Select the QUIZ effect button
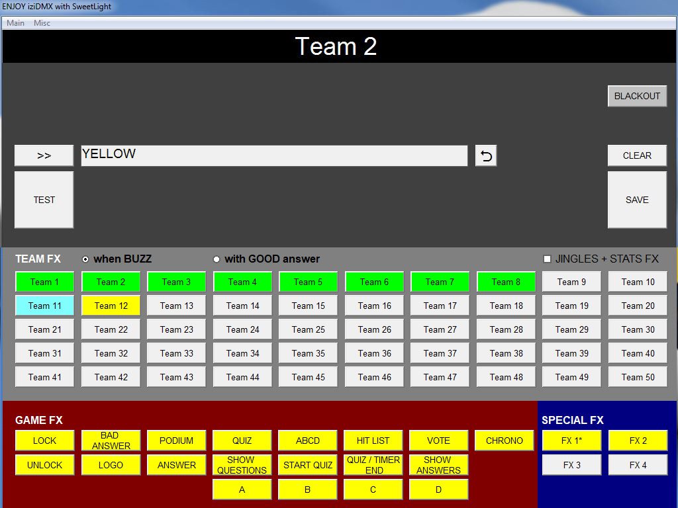Viewport: 678px width, 508px height. [x=242, y=441]
